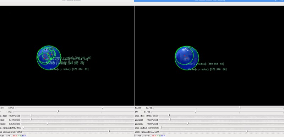Click the blue globe in the left window
Screen dimensions: 284x137
point(49,58)
